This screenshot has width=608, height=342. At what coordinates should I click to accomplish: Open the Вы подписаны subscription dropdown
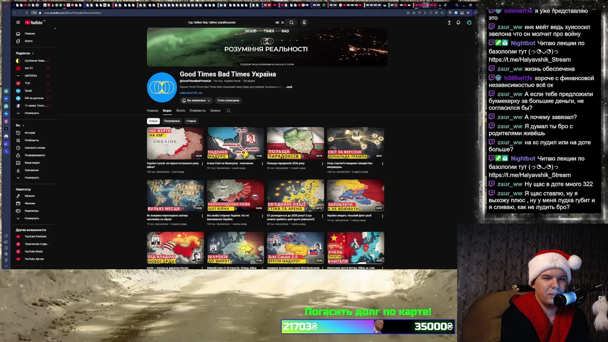196,101
